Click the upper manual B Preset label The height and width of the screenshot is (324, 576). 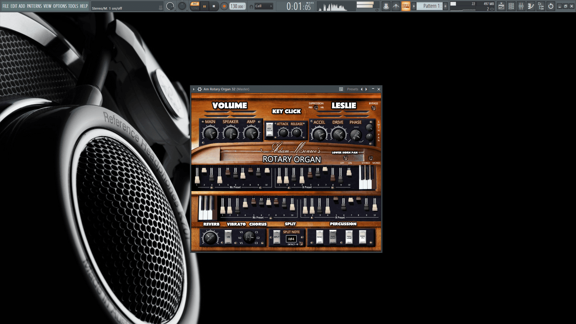click(307, 187)
